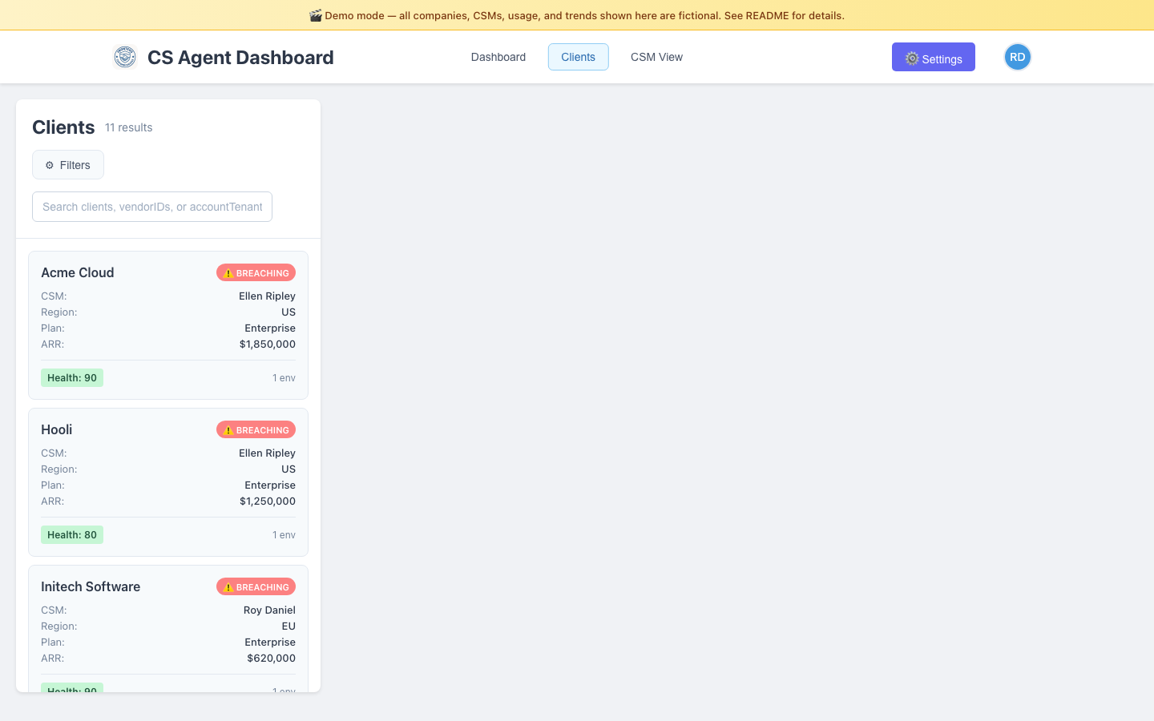Click the CS Agent Dashboard logo icon
This screenshot has height=721, width=1154.
click(x=125, y=57)
